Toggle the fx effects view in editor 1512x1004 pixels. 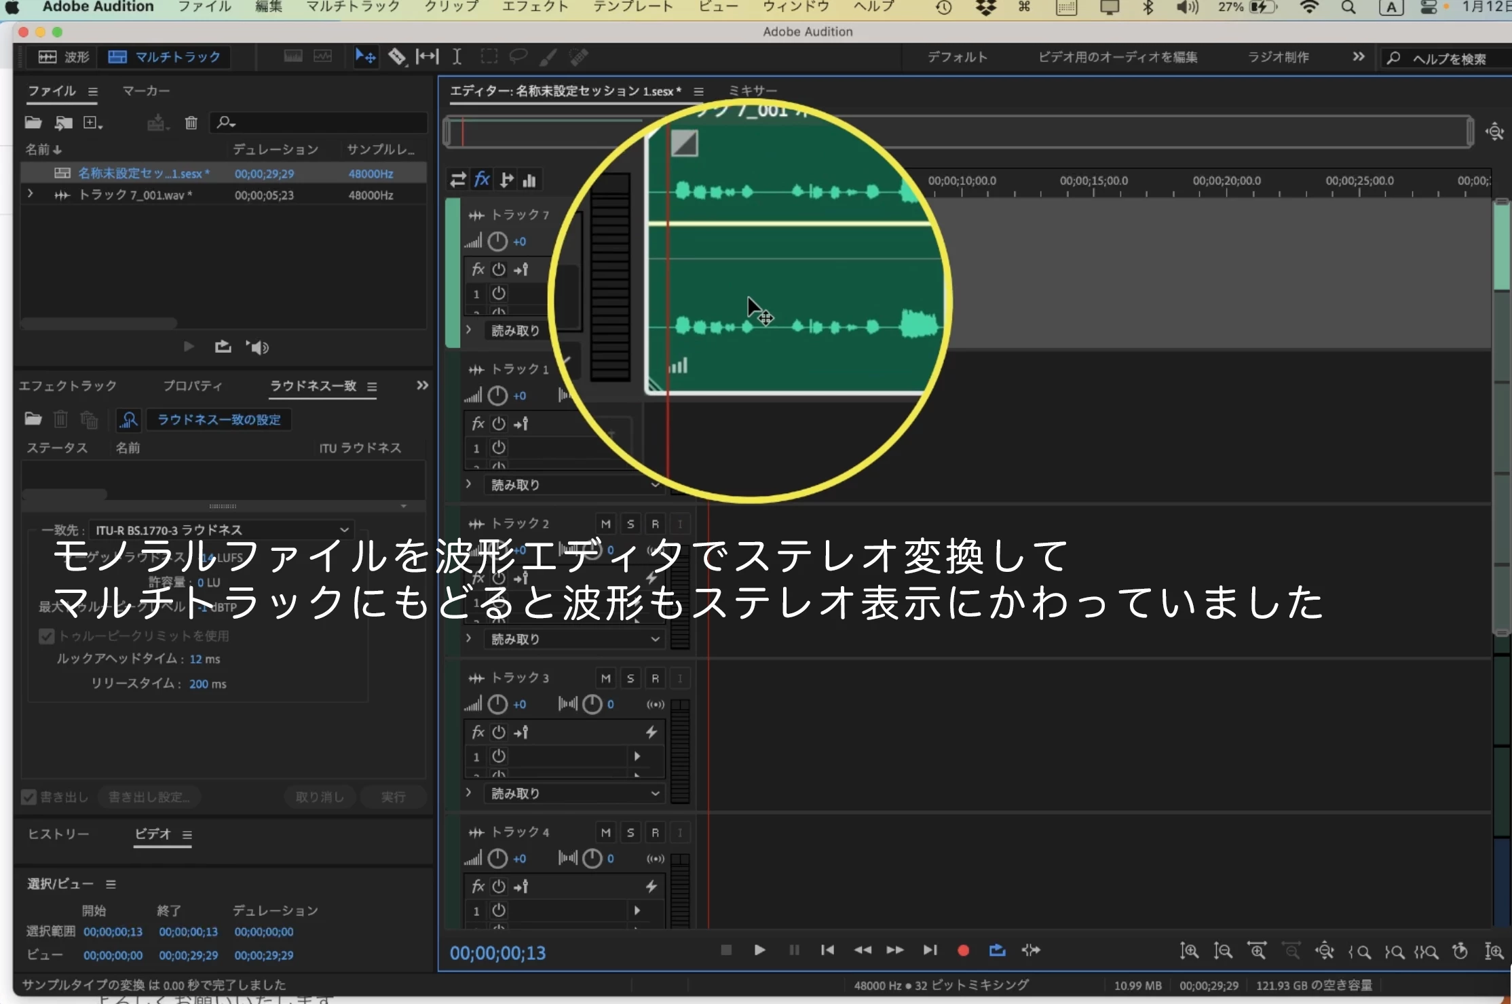(x=482, y=180)
